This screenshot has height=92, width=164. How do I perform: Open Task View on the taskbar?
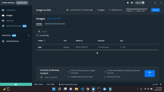65,89
